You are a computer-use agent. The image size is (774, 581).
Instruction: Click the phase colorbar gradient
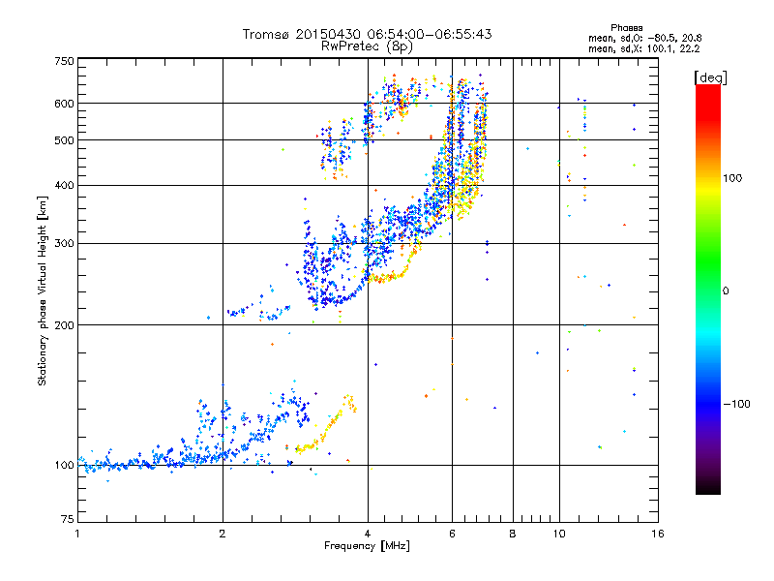tap(708, 290)
